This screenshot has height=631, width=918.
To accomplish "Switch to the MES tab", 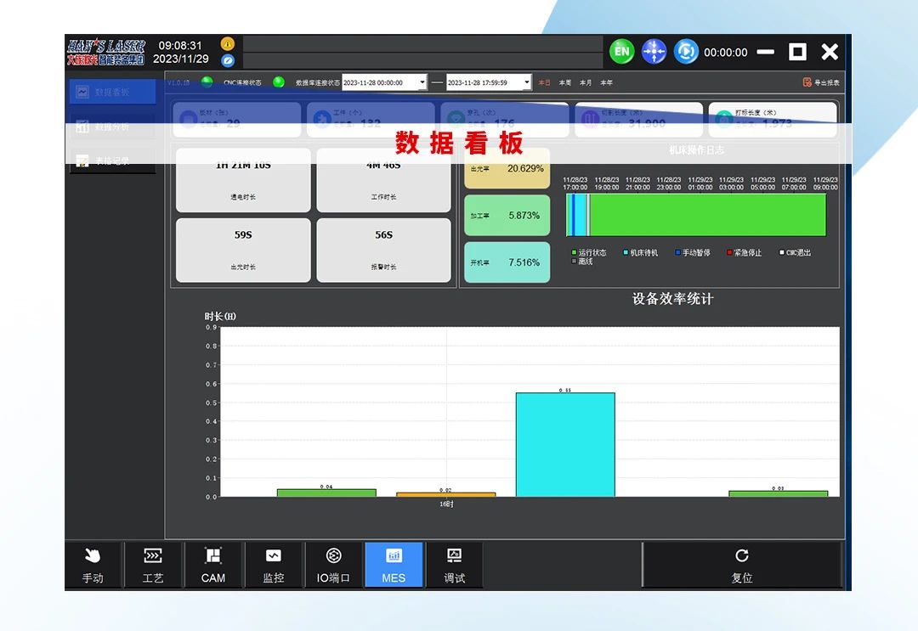I will point(394,565).
